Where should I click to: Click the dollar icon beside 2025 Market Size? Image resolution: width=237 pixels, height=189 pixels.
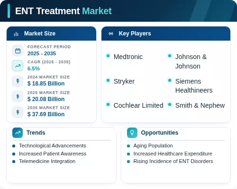pos(18,96)
